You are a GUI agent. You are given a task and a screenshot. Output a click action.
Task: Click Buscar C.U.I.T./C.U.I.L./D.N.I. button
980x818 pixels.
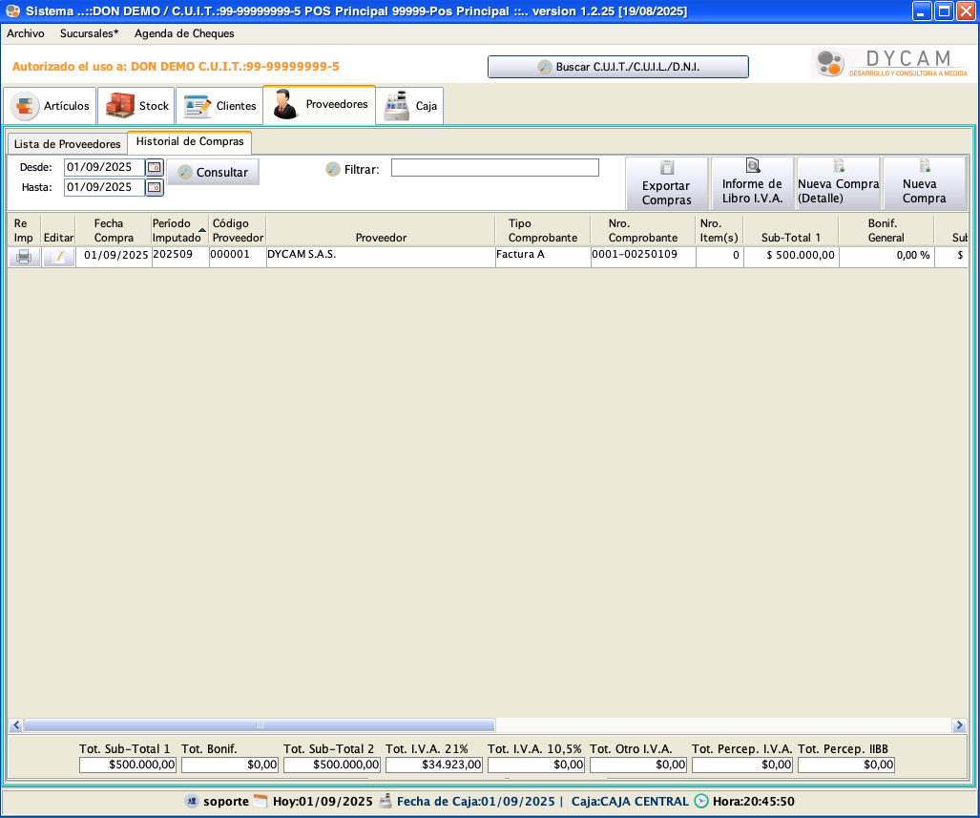(x=617, y=67)
